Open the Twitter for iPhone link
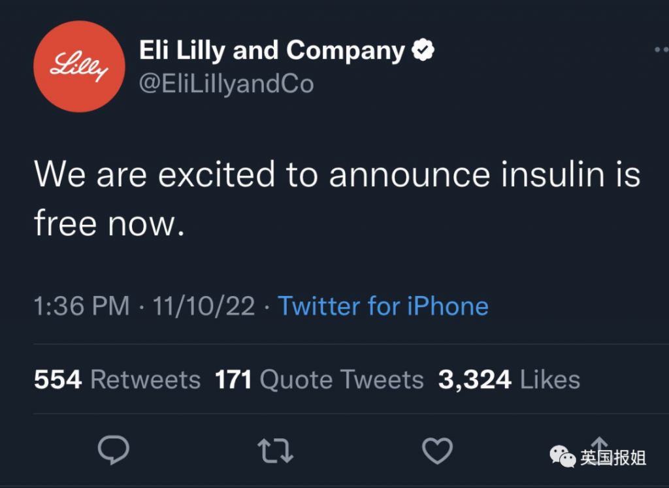Image resolution: width=669 pixels, height=488 pixels. tap(383, 306)
